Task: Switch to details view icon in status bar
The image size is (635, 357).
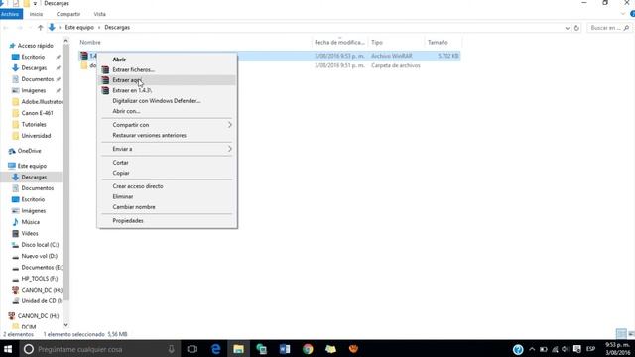Action: pos(621,334)
